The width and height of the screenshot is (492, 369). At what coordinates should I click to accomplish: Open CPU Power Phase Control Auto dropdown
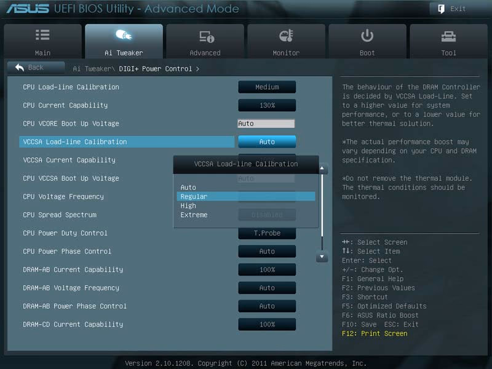pos(267,252)
